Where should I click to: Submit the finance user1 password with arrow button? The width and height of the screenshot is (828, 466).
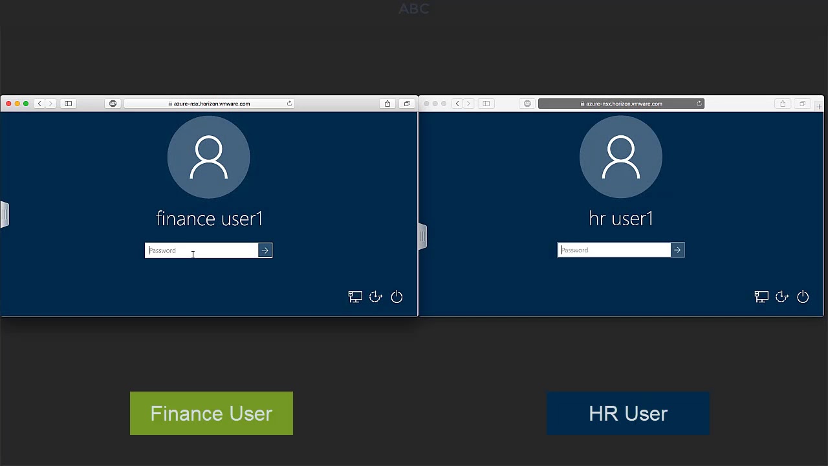pyautogui.click(x=265, y=250)
